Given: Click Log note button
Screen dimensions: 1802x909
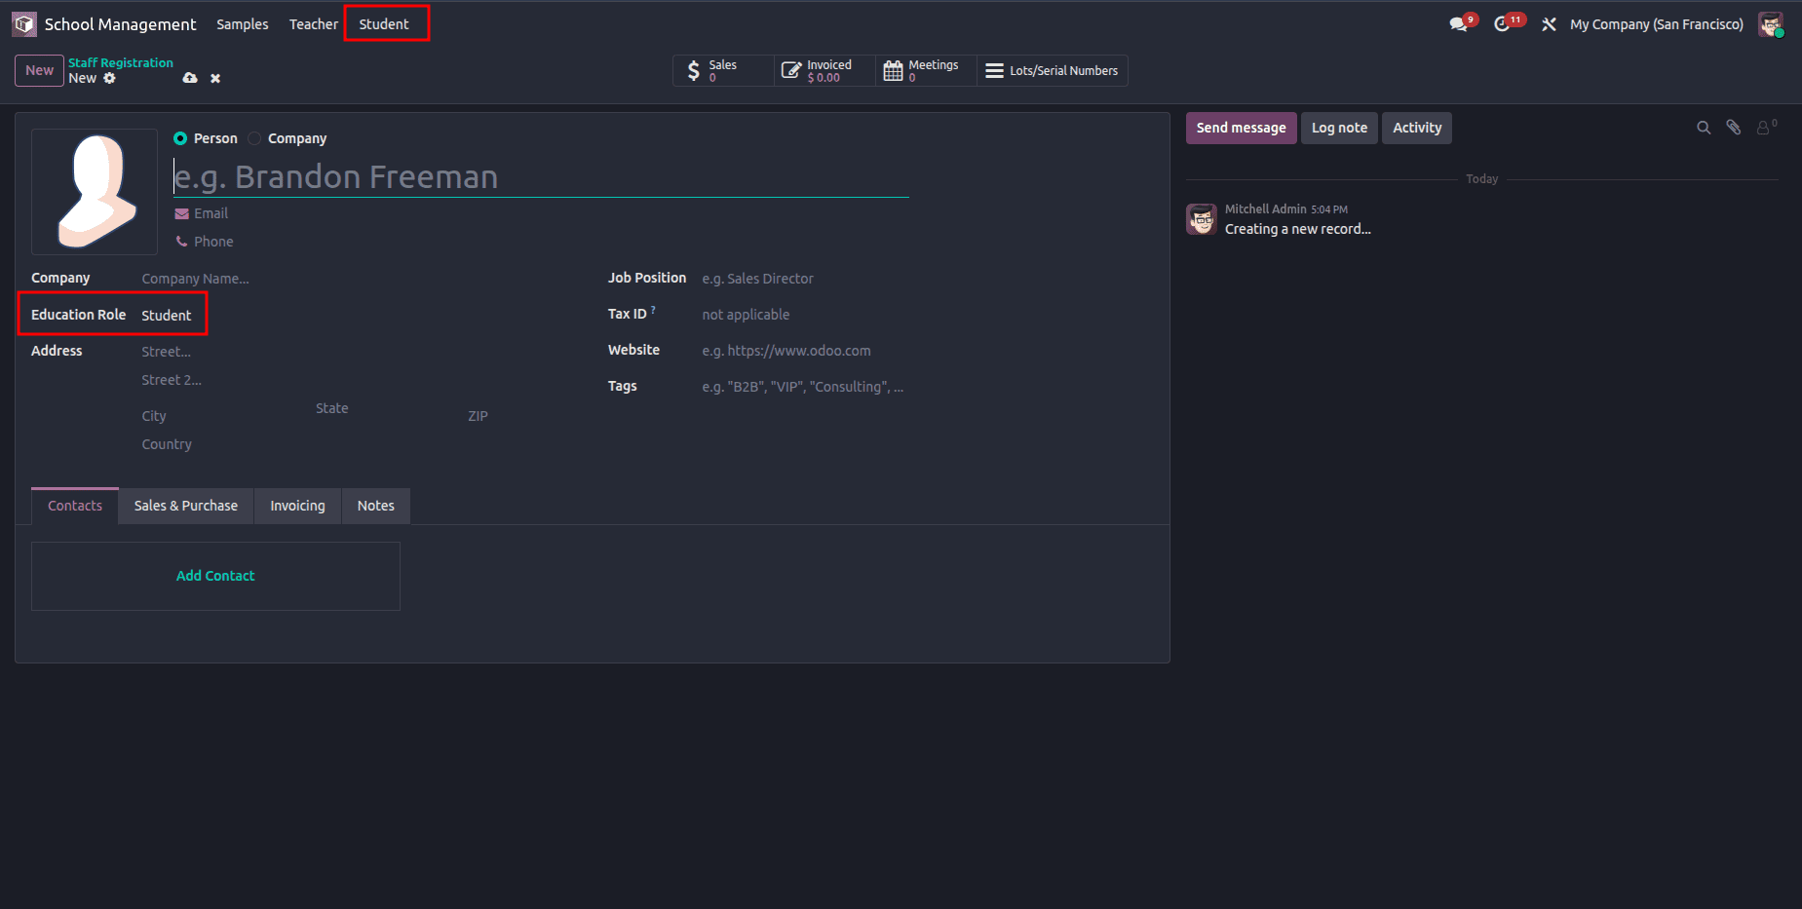Looking at the screenshot, I should click(1339, 128).
